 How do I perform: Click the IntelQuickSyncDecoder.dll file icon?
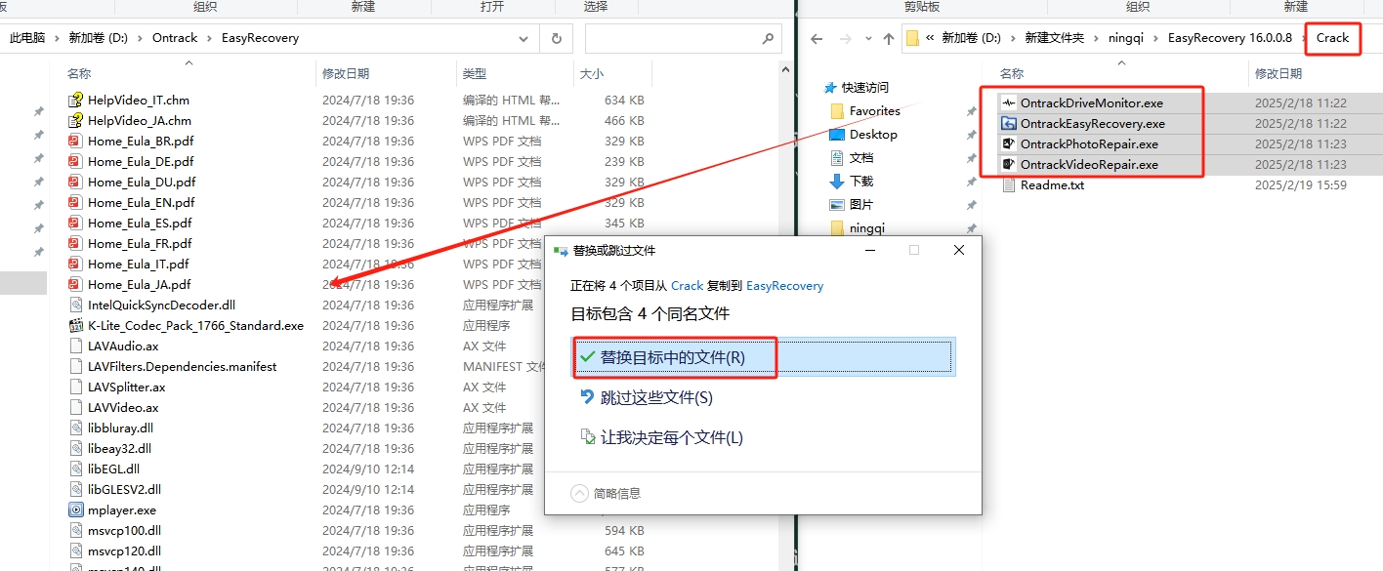[x=75, y=305]
